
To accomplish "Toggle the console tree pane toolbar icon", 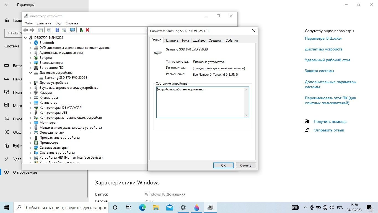I will click(x=40, y=30).
